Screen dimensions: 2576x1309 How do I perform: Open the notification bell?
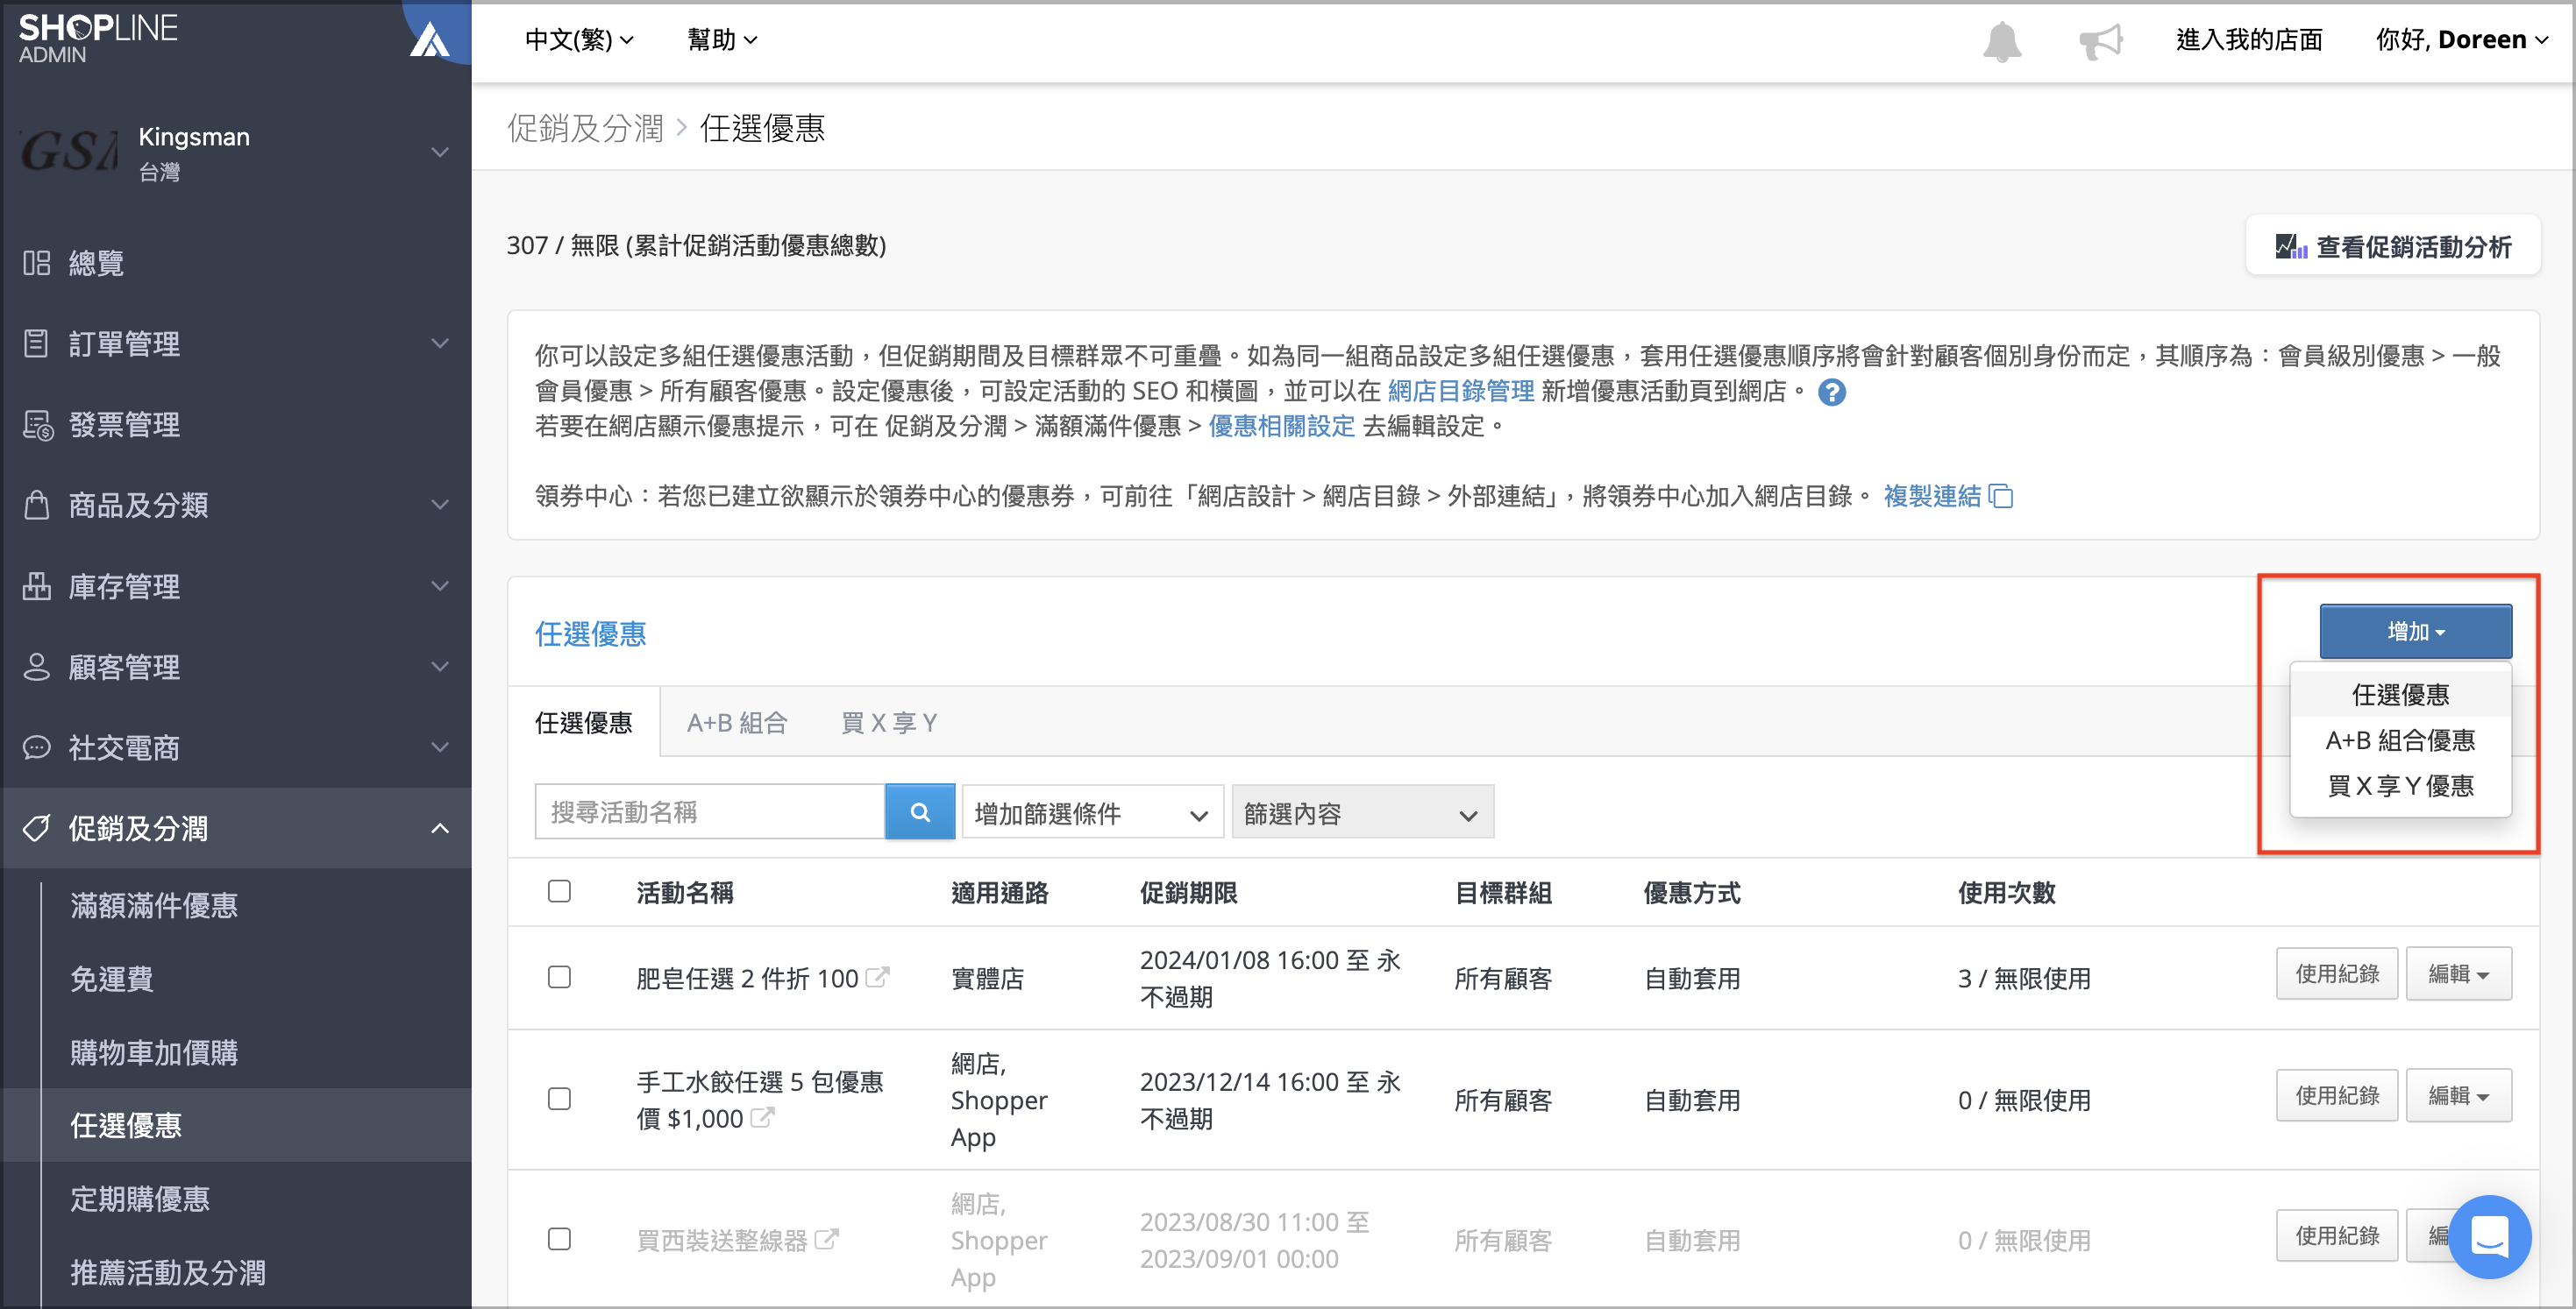coord(2001,41)
